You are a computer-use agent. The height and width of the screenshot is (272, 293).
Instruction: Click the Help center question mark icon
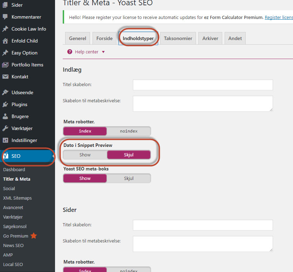click(70, 52)
